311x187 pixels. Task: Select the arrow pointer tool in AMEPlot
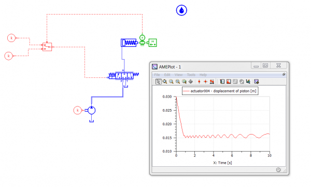coord(158,82)
